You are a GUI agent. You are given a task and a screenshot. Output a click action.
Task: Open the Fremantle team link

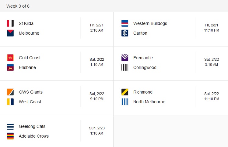pos(143,58)
